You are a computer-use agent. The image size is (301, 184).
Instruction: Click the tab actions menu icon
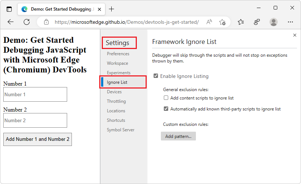[9, 9]
